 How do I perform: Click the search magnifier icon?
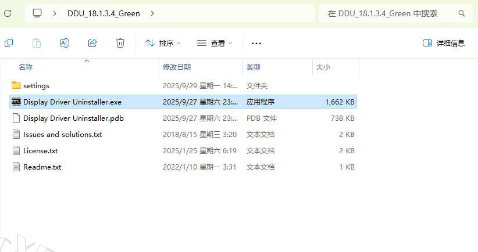[462, 13]
